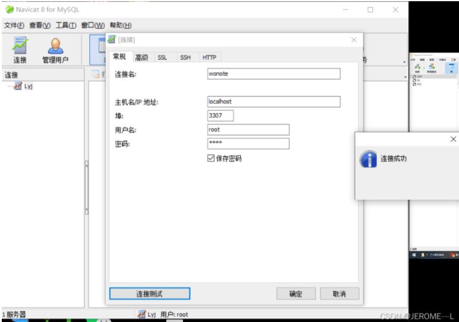The width and height of the screenshot is (459, 322).
Task: Open the HTTP tab
Action: [209, 57]
